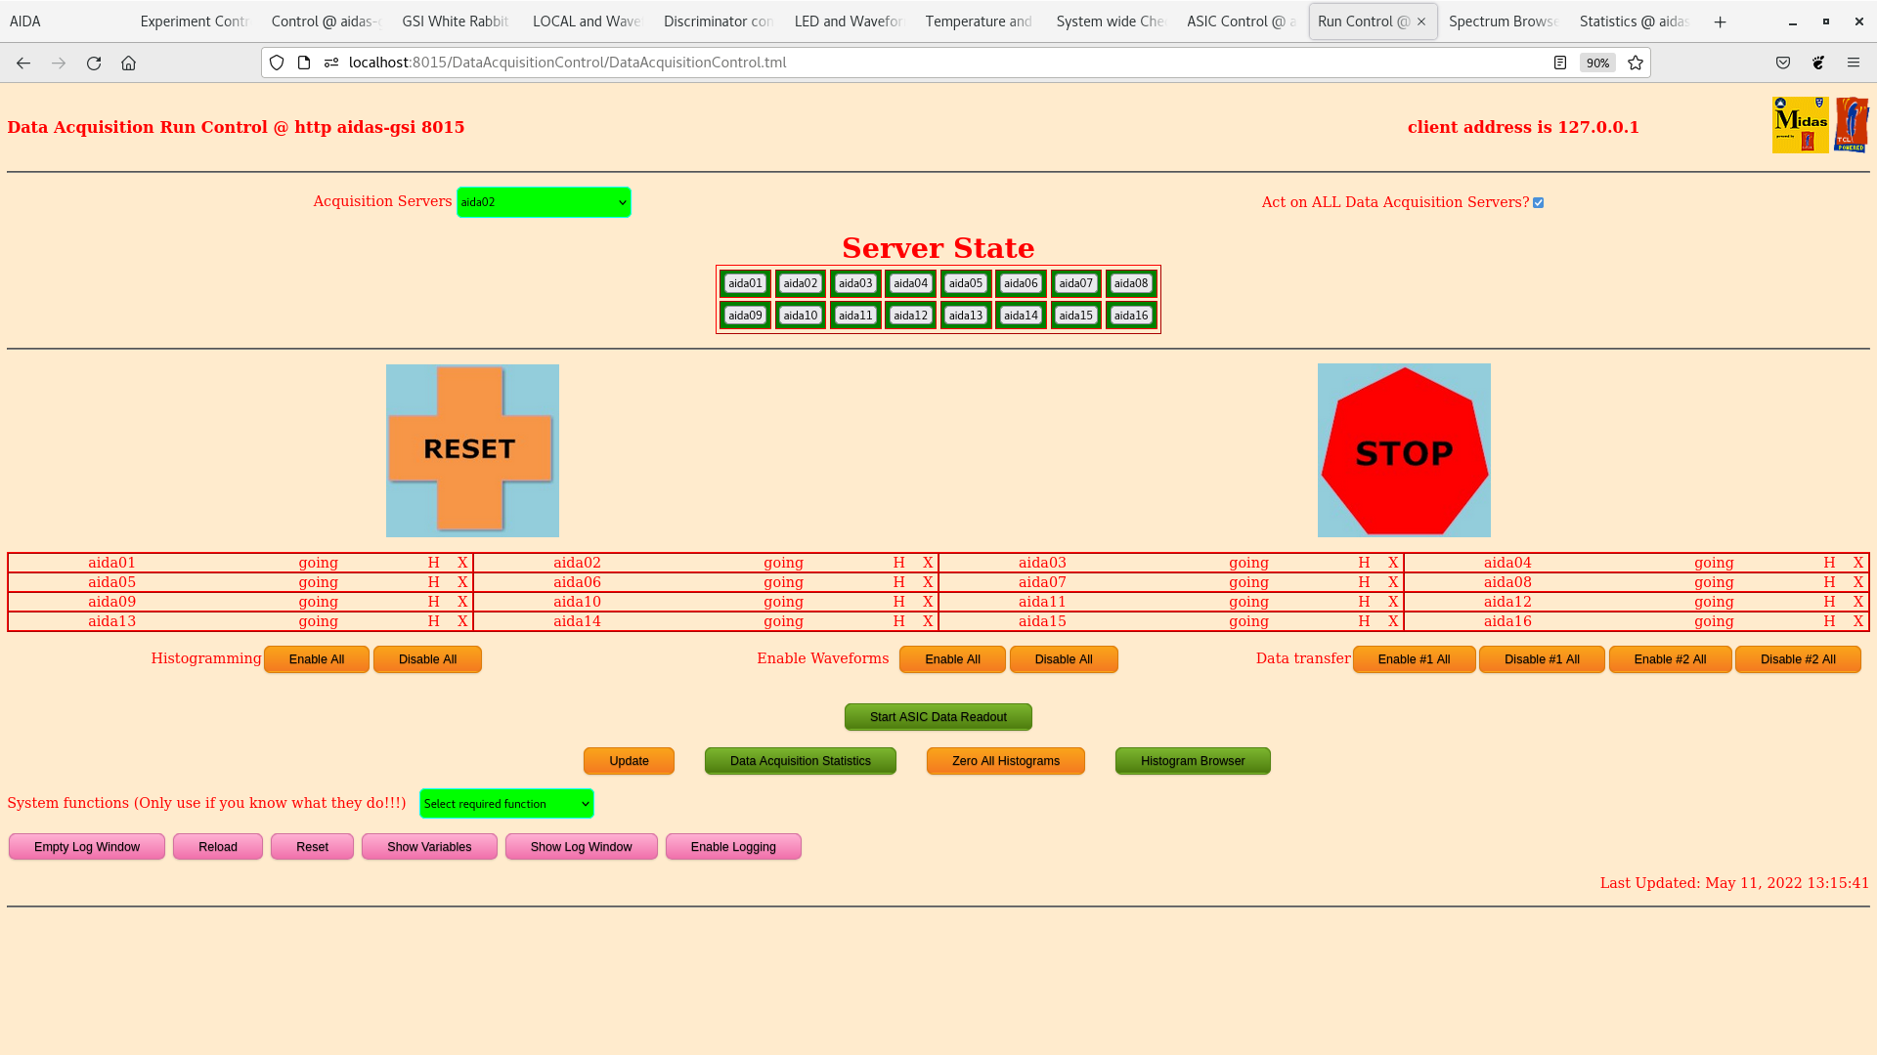Uncheck Act on ALL Data Acquisition Servers
The height and width of the screenshot is (1055, 1877).
click(x=1538, y=203)
